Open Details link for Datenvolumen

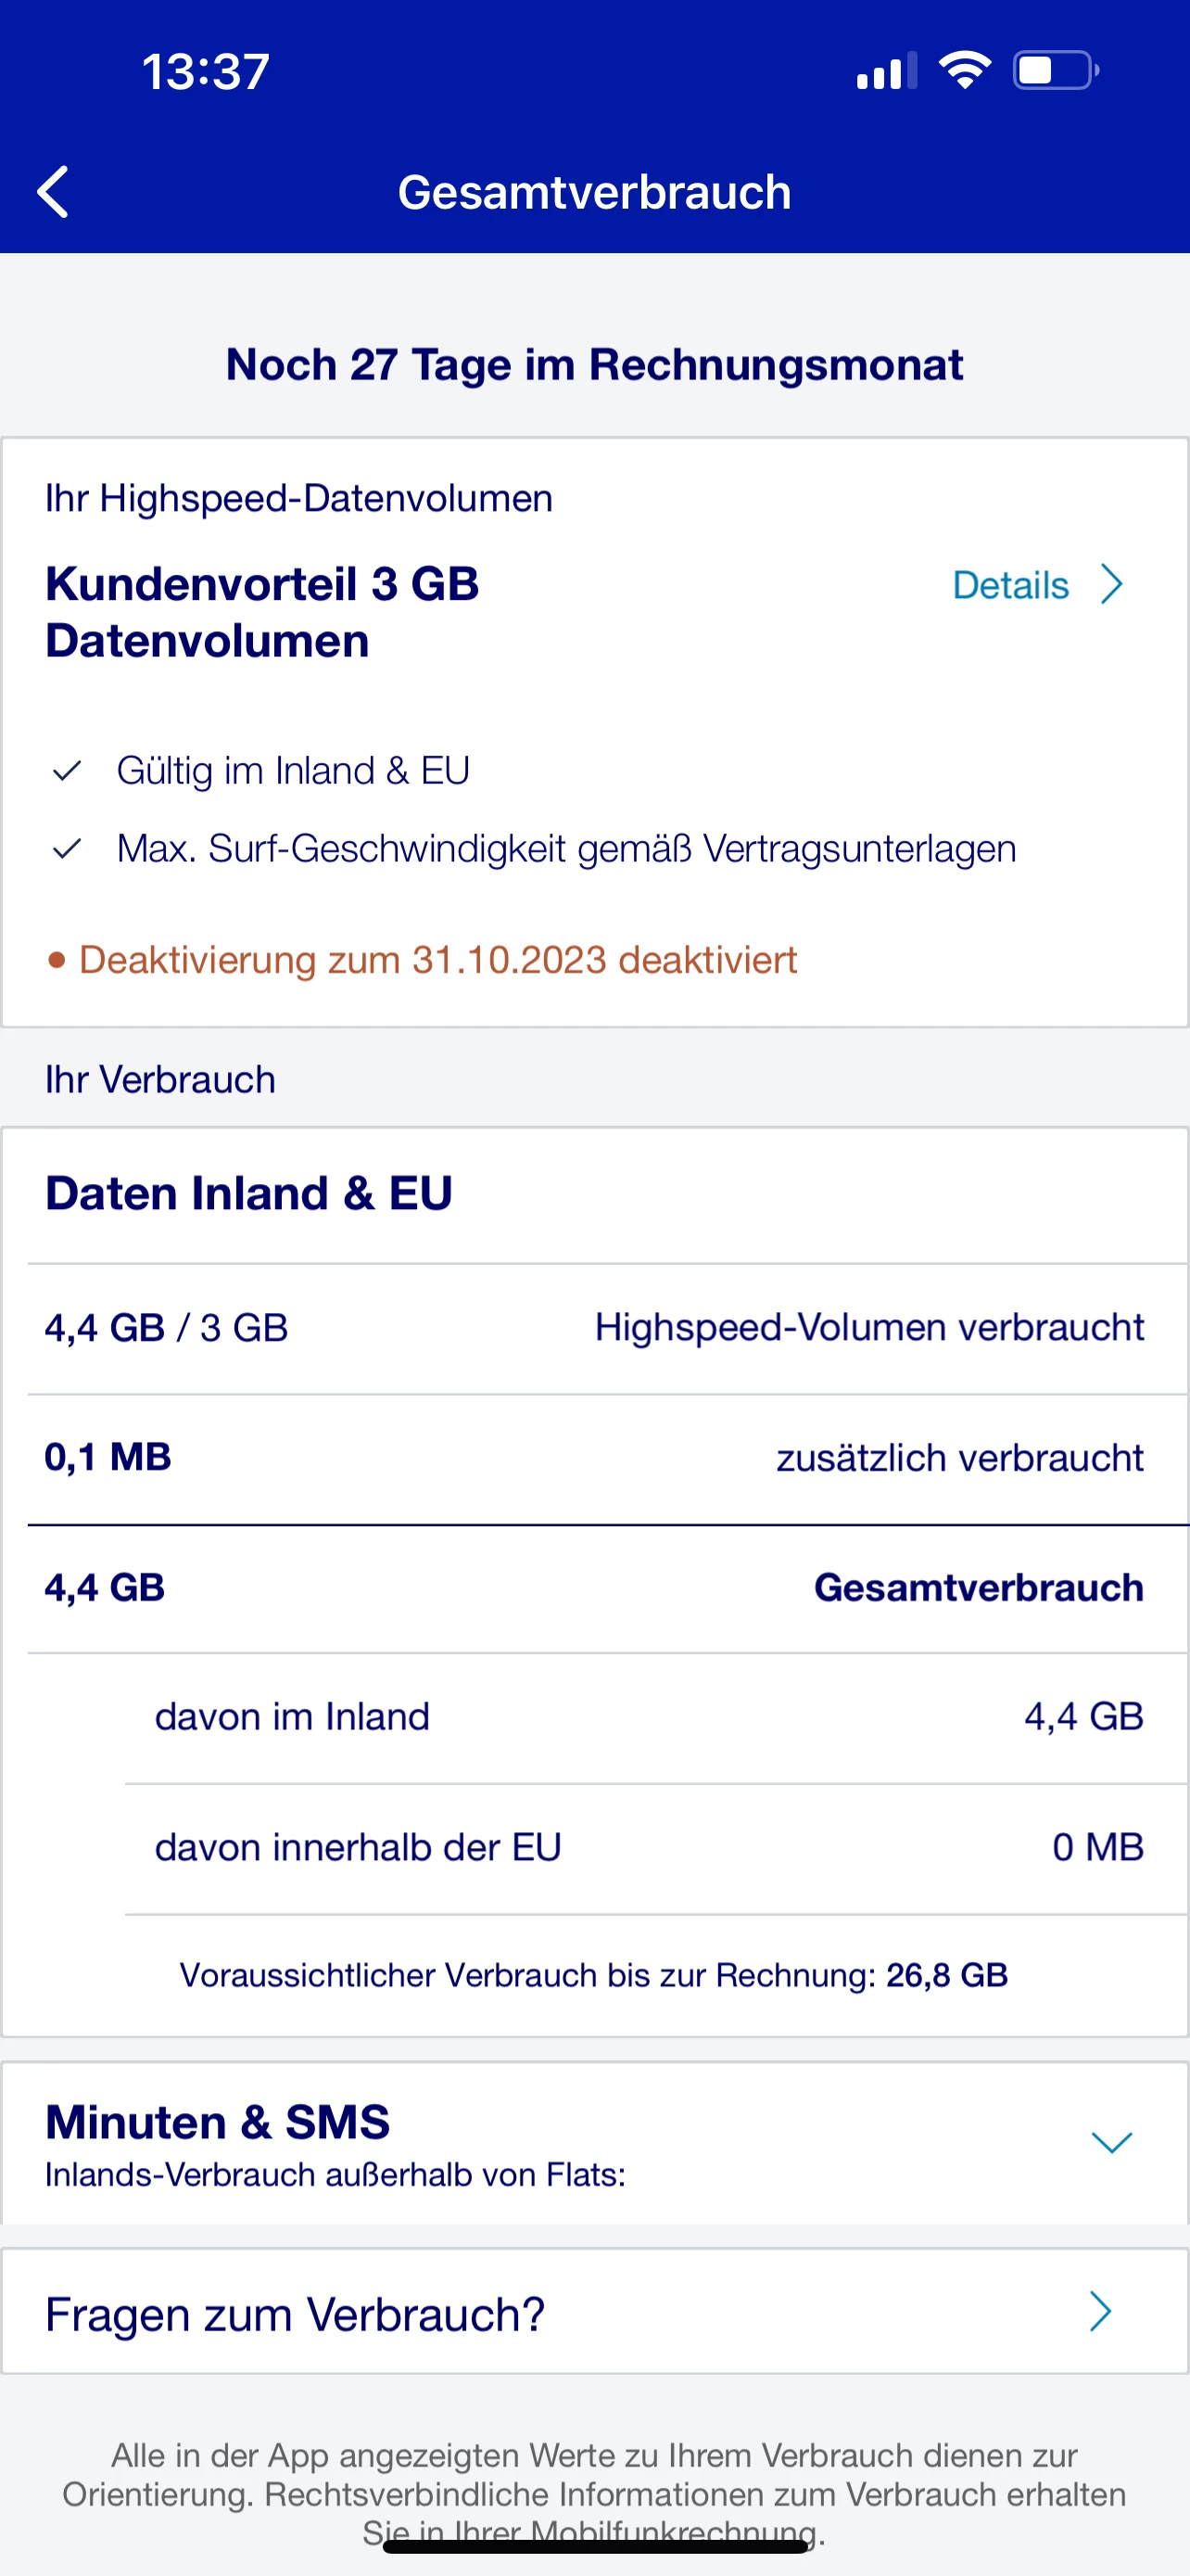pos(1010,585)
